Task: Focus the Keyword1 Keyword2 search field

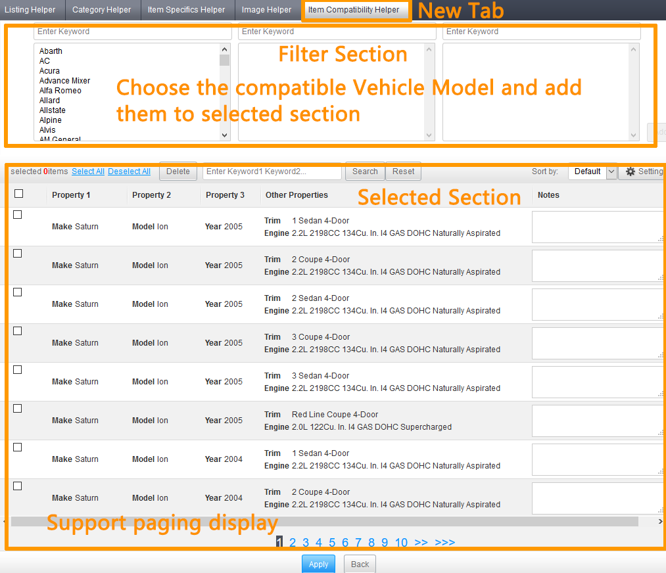Action: click(x=272, y=172)
